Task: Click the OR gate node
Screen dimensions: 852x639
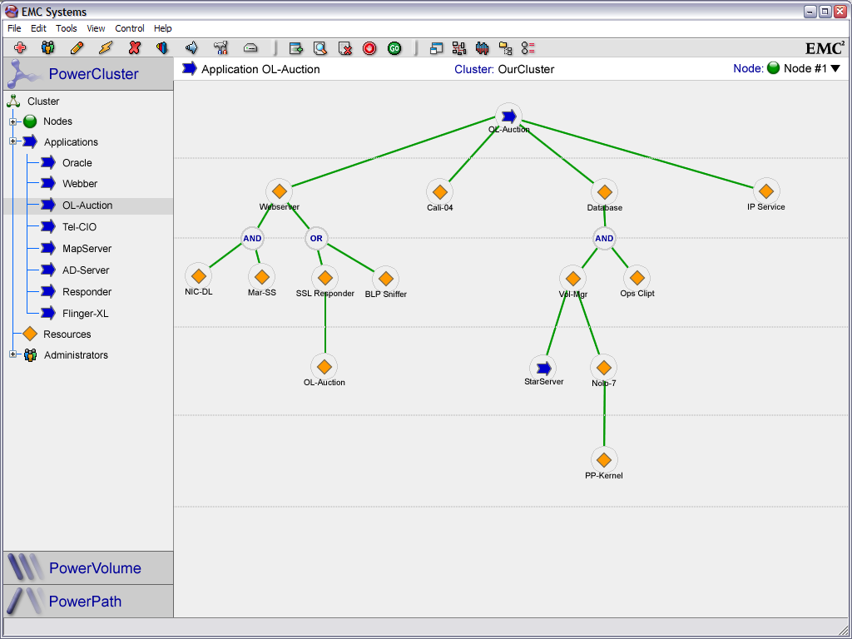Action: 316,239
